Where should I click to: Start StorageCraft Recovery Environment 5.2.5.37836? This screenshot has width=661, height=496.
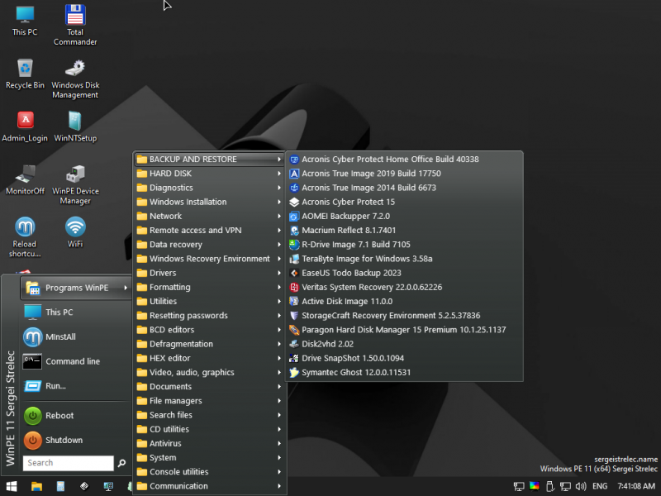404,316
